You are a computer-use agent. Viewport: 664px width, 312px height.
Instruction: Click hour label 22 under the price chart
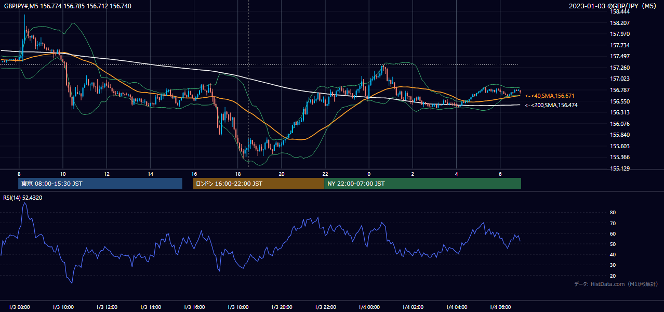pyautogui.click(x=325, y=174)
